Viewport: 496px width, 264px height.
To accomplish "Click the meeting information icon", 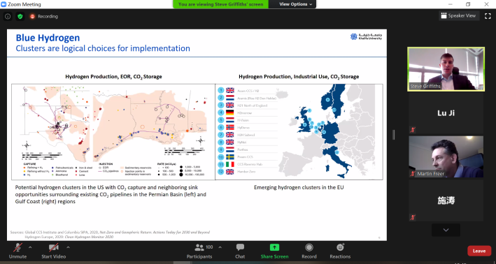I will tap(8, 17).
